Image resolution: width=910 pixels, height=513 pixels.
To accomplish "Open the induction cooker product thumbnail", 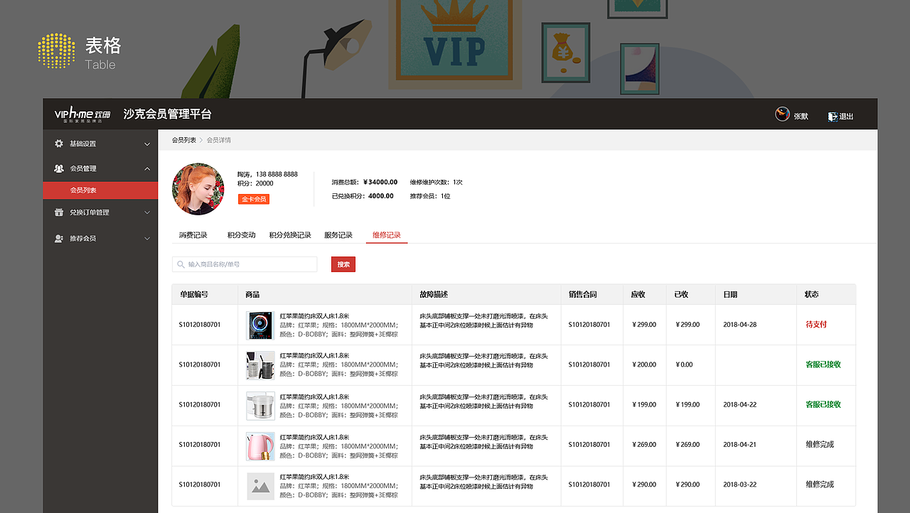I will coord(260,325).
